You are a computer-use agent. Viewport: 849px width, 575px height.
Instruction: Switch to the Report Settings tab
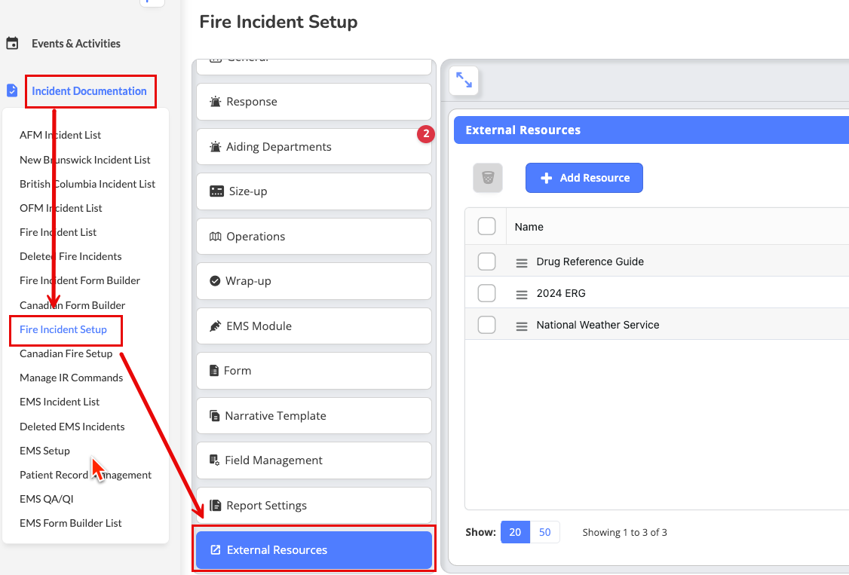(x=314, y=506)
